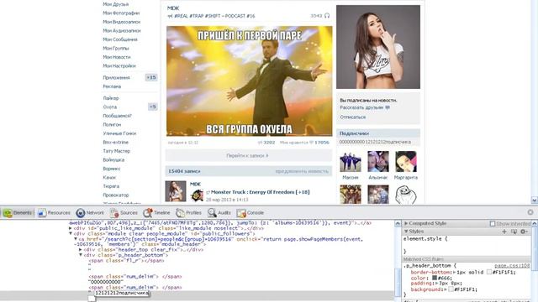Expand the Computed Style section

click(406, 223)
